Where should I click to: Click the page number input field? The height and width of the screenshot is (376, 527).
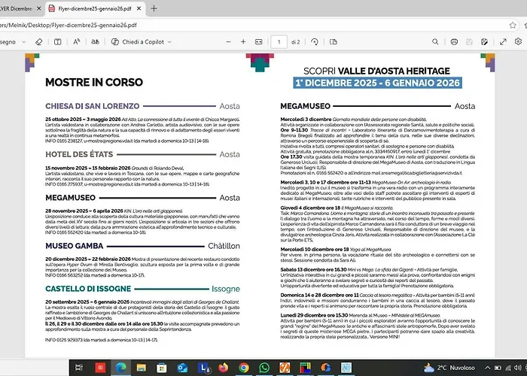[279, 42]
